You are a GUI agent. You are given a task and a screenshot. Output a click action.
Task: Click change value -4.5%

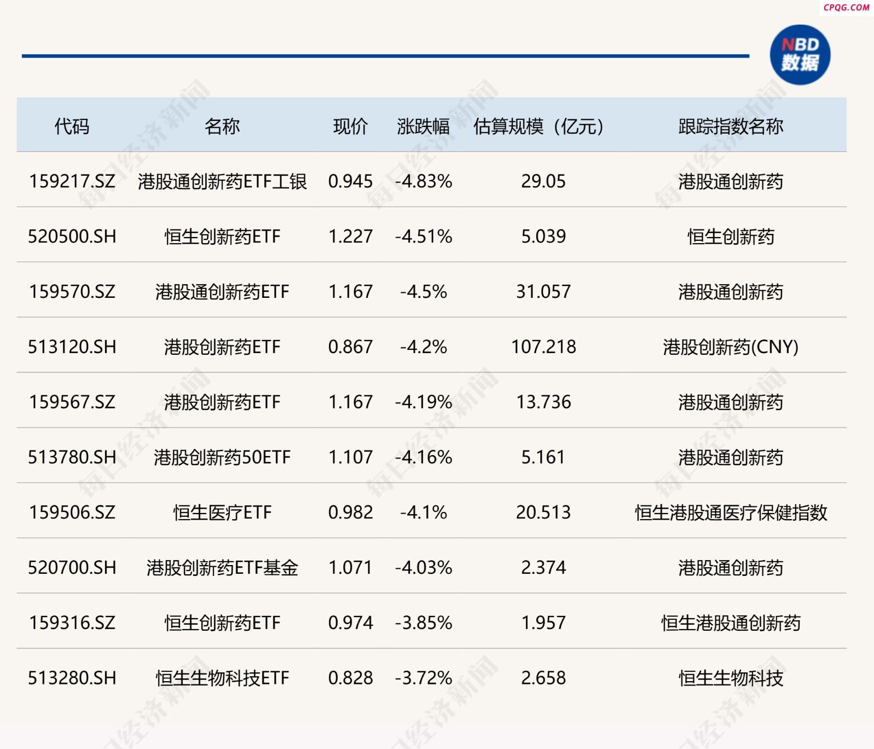click(424, 292)
